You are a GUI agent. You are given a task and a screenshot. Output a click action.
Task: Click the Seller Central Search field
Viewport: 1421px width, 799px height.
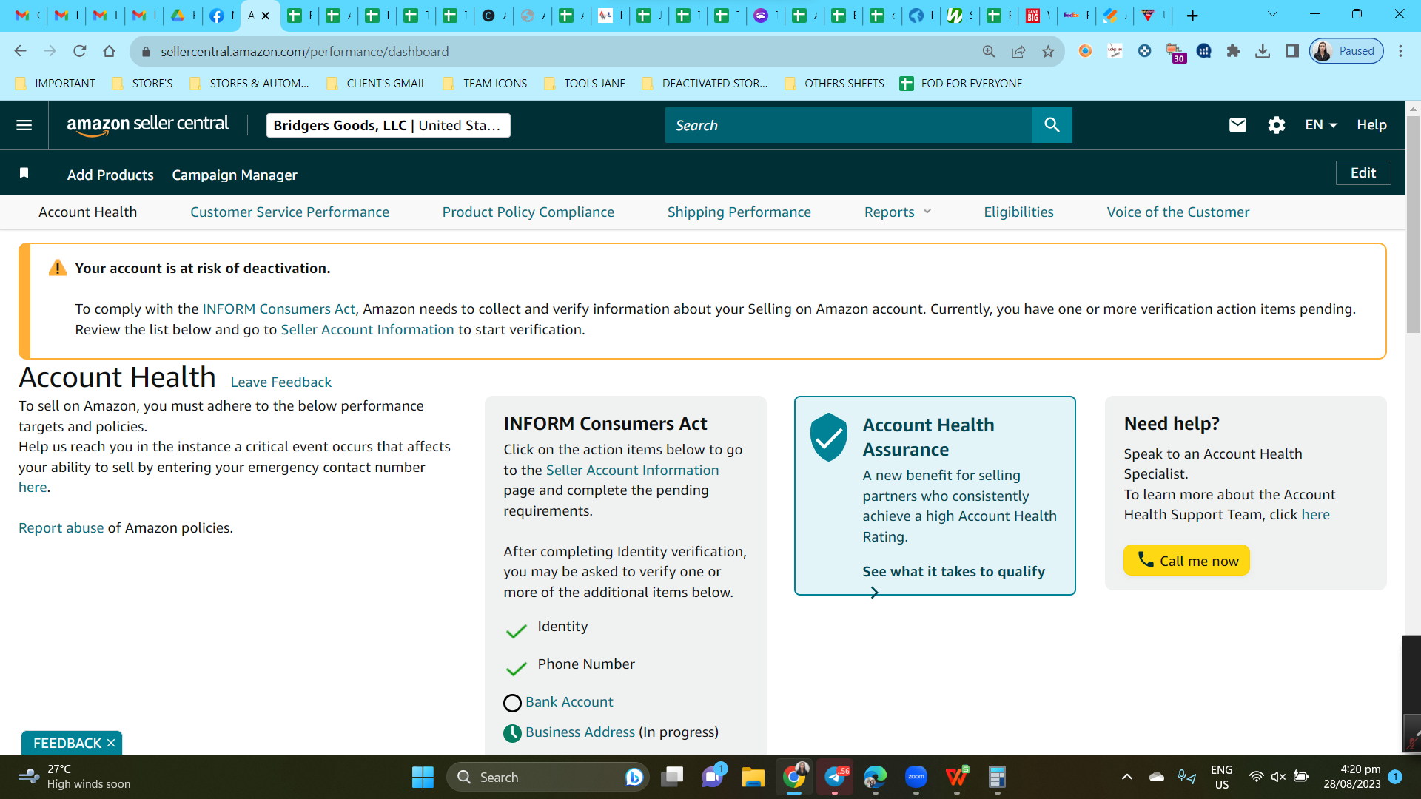[848, 125]
